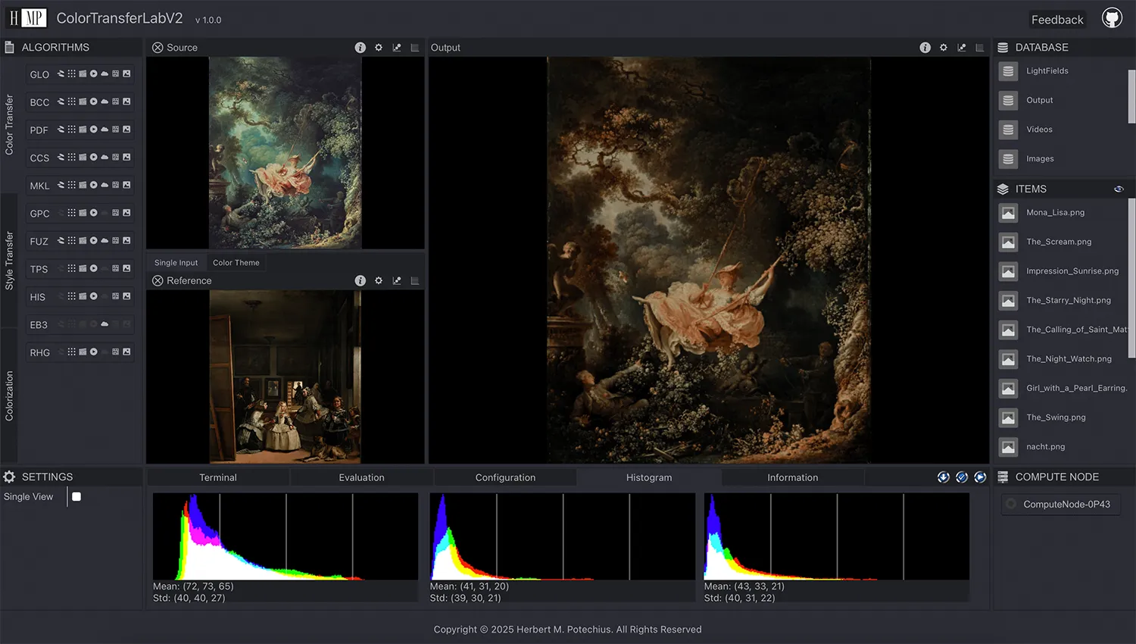Screen dimensions: 1136x644
Task: Click the play icon in the FUZ row
Action: click(x=94, y=241)
